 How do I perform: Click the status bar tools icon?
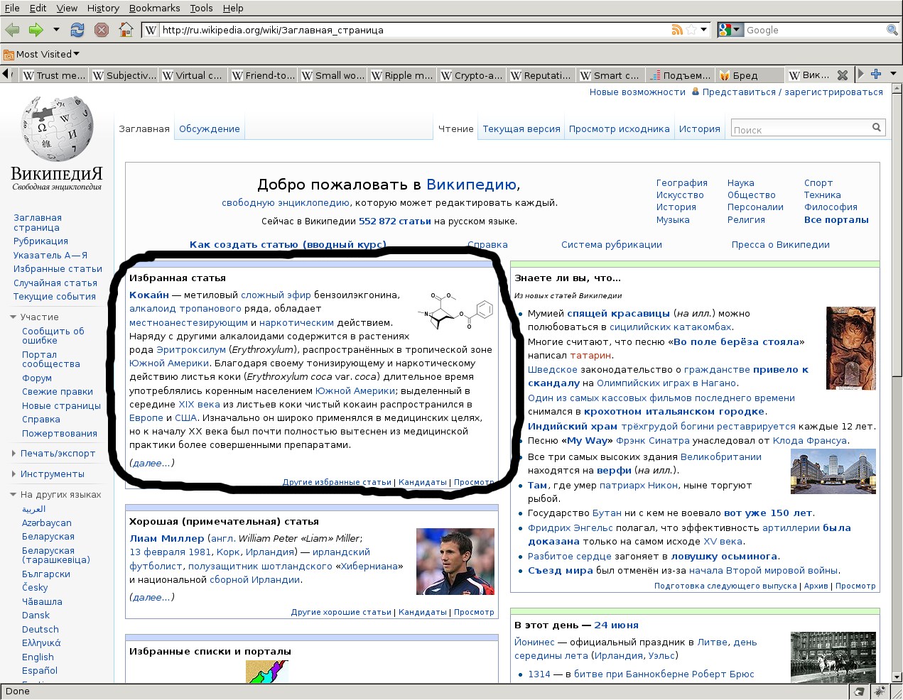click(x=880, y=691)
